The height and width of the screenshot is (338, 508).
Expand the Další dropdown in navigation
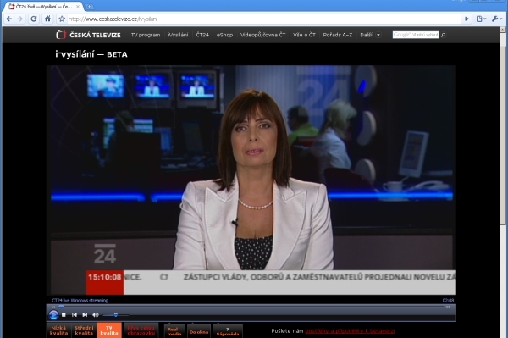[x=370, y=35]
